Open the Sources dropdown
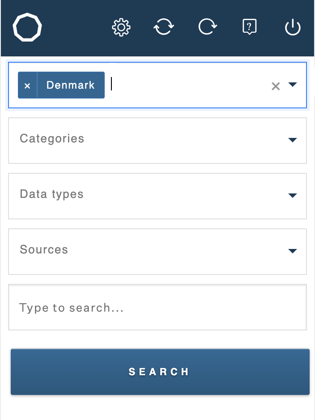 click(157, 252)
